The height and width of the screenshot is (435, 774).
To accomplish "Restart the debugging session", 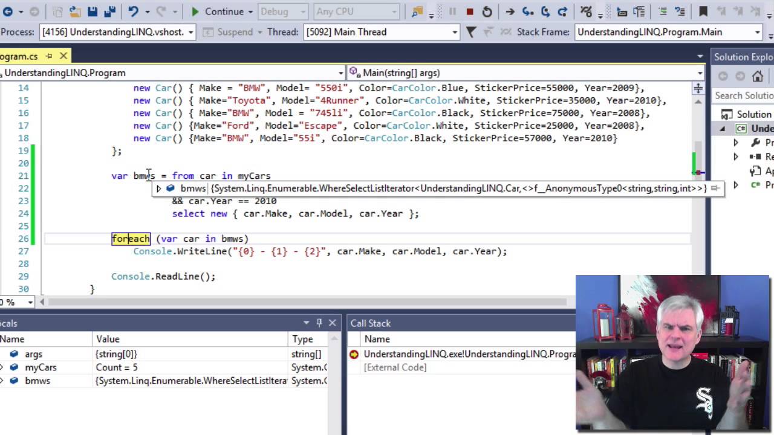I will (487, 11).
